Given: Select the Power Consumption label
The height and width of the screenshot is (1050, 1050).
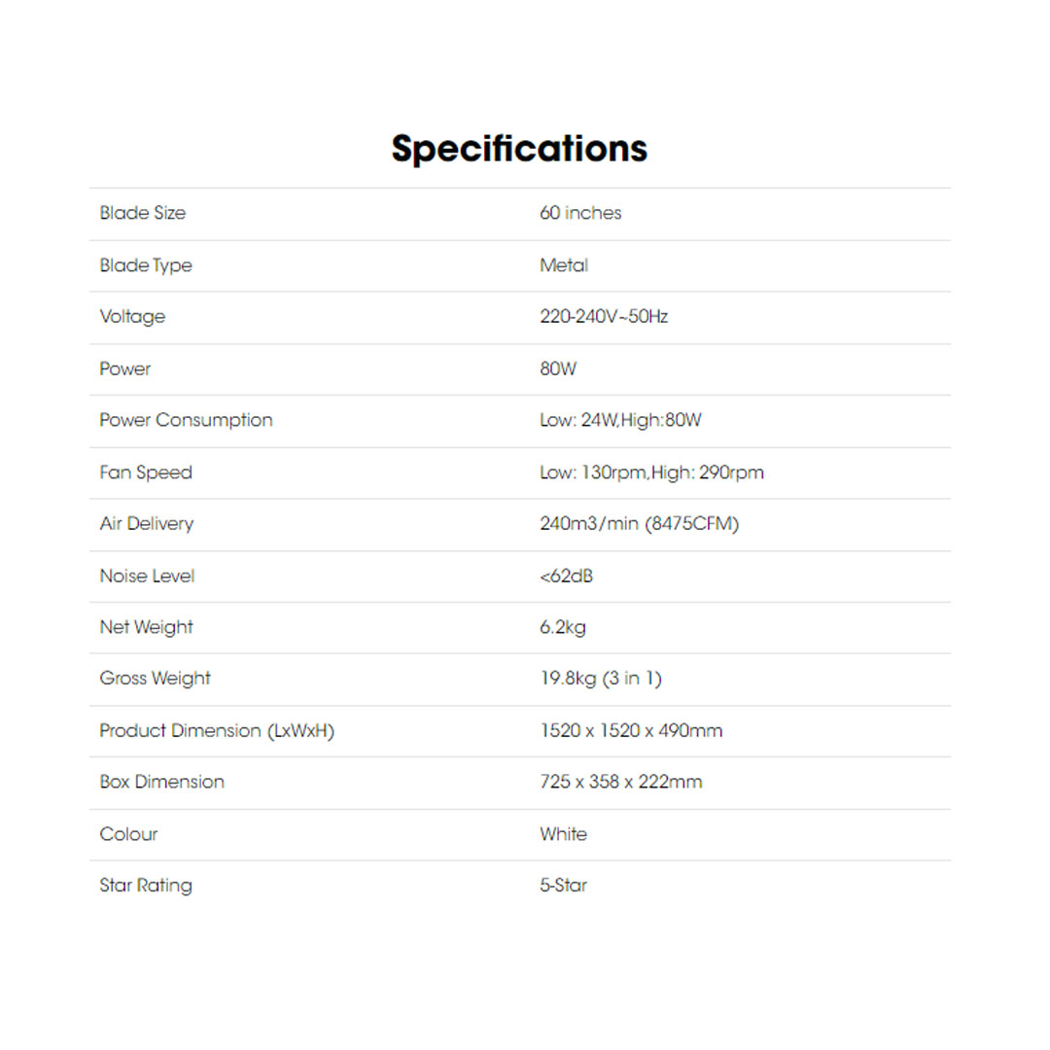Looking at the screenshot, I should pos(186,421).
